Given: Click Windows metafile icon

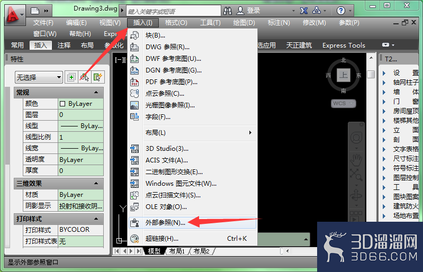Looking at the screenshot, I should (134, 184).
